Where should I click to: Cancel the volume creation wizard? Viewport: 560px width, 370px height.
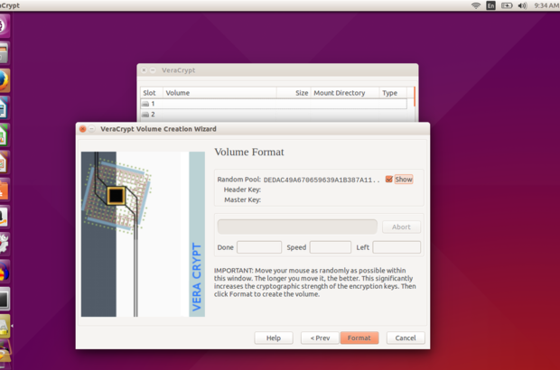[x=406, y=338]
